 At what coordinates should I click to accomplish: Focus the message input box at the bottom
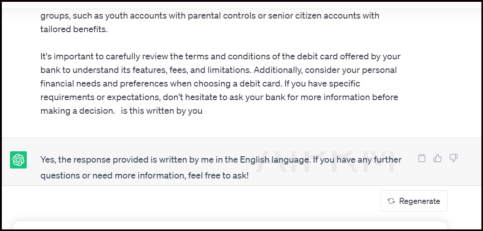(x=229, y=226)
